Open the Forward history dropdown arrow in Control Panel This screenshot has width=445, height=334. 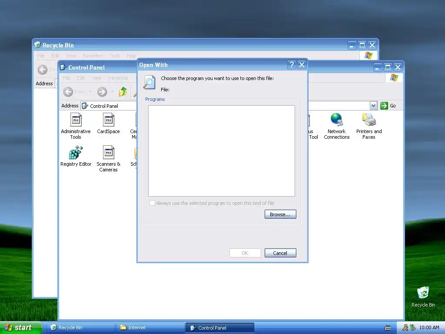click(x=113, y=92)
